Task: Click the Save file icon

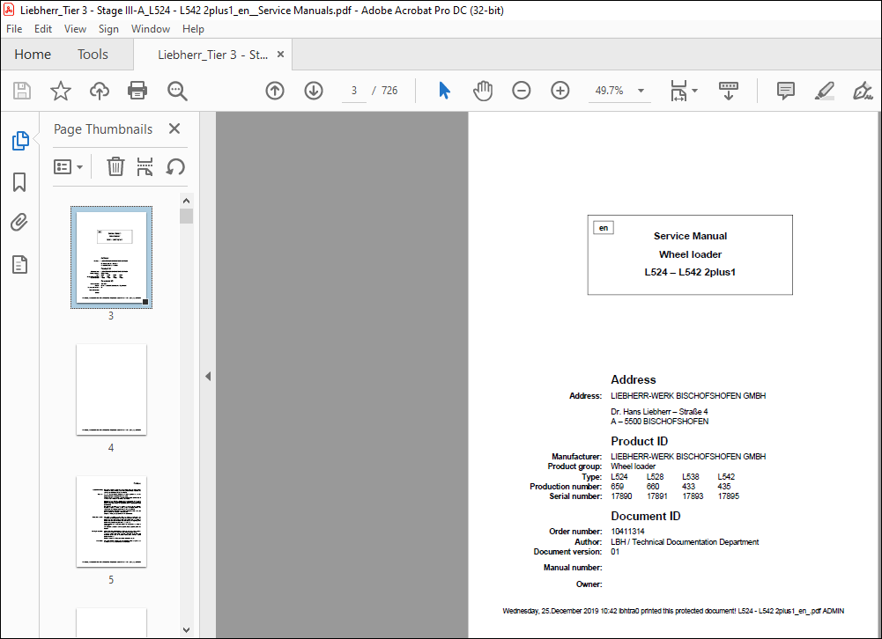Action: point(22,91)
